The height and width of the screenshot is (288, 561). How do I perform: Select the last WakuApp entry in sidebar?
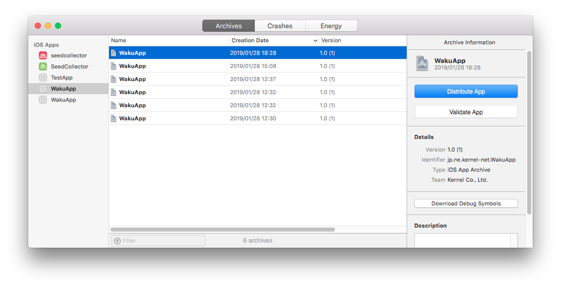coord(63,100)
